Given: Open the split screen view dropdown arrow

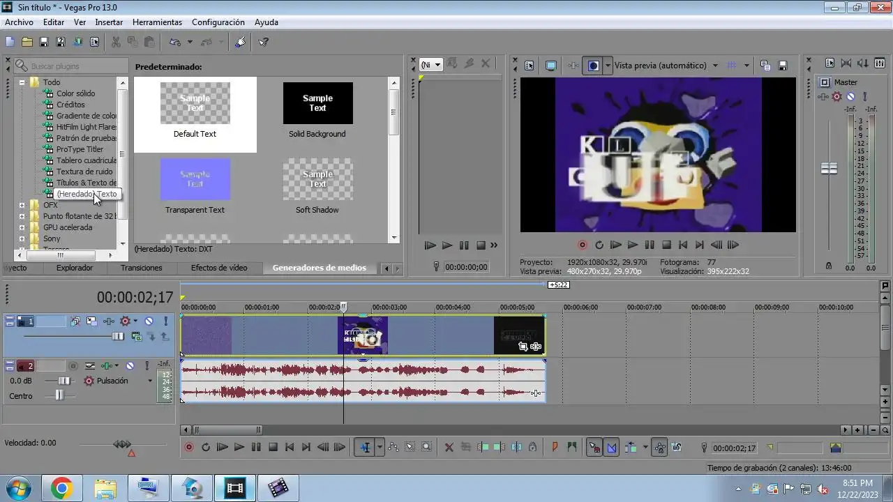Looking at the screenshot, I should pyautogui.click(x=608, y=66).
